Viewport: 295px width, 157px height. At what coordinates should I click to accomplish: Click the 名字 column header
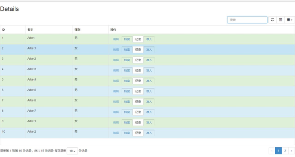[49, 30]
